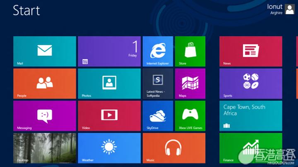Launch the Music tile
298x167 pixels.
(174, 148)
